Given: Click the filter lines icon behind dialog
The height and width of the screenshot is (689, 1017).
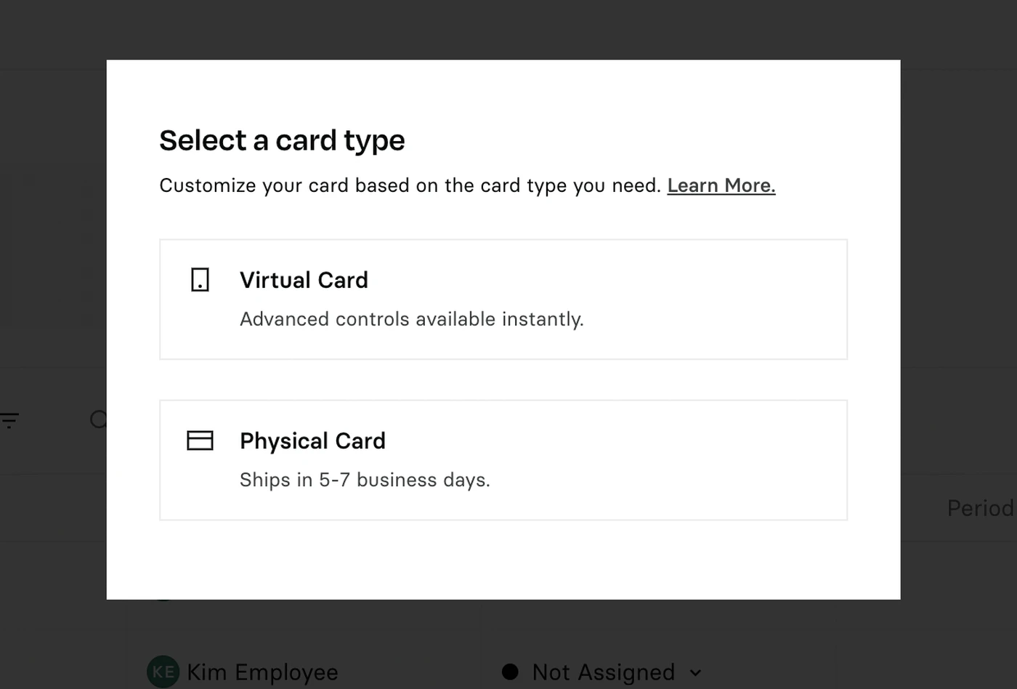Looking at the screenshot, I should 9,420.
